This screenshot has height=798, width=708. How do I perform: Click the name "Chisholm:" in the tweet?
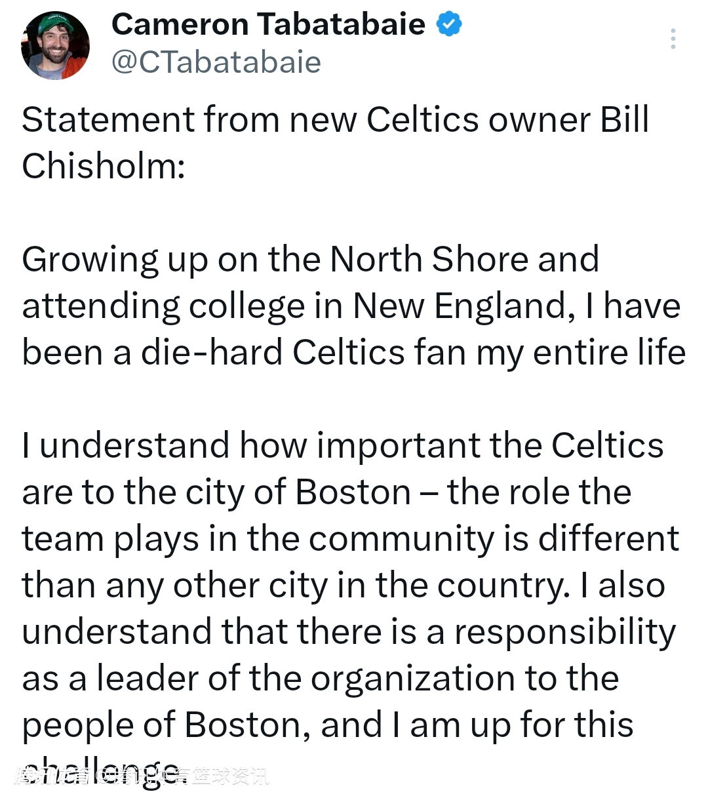click(x=104, y=166)
